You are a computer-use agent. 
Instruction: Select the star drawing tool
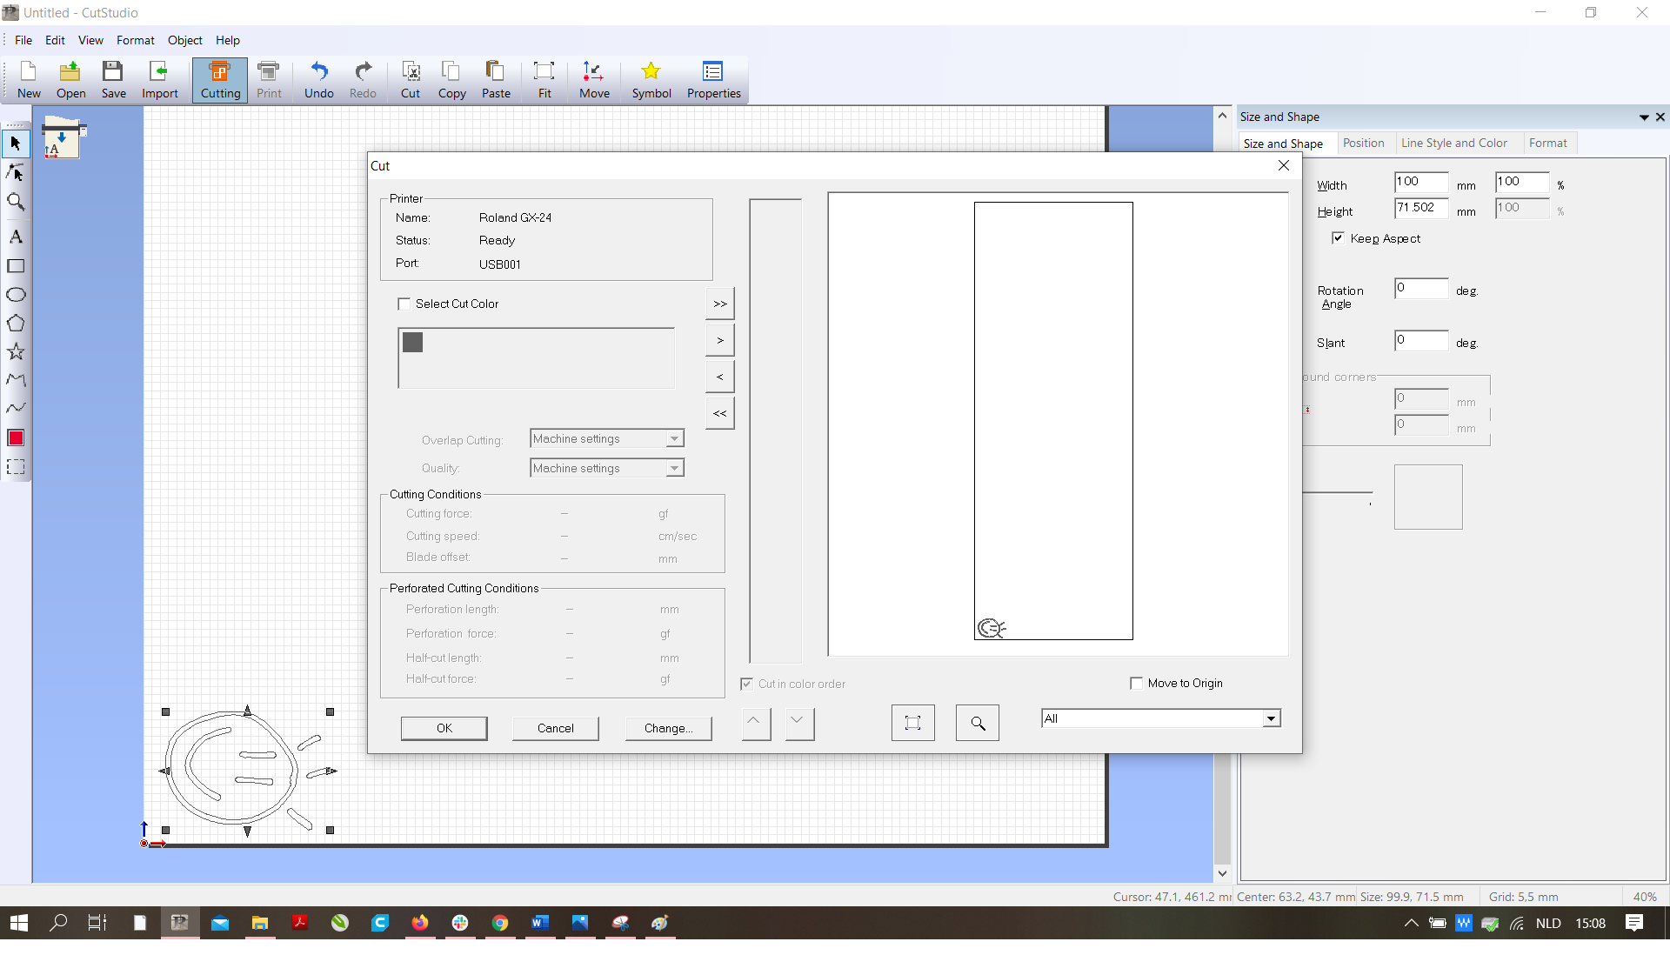16,351
